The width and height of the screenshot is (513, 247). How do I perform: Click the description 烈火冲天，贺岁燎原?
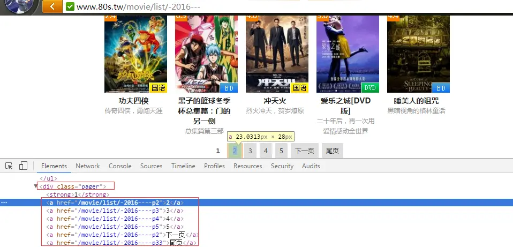pyautogui.click(x=275, y=111)
